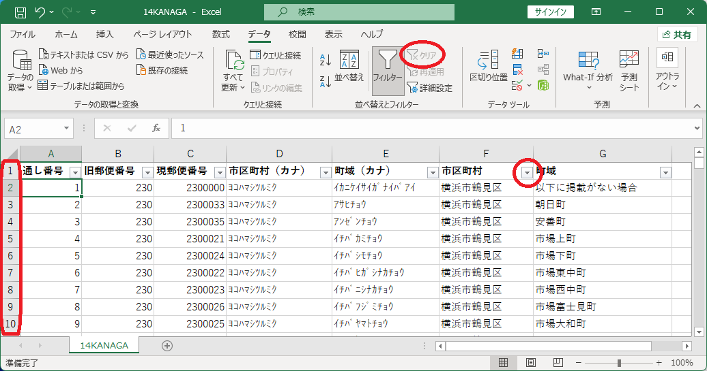Open filter dropdown for 通し番号 column

click(x=75, y=172)
